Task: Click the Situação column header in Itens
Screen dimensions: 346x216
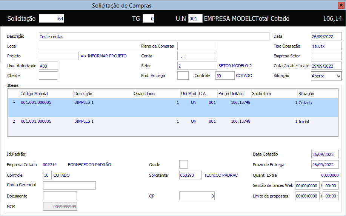Action: click(317, 94)
